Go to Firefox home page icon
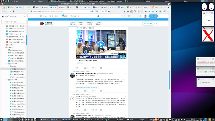 click(13, 11)
